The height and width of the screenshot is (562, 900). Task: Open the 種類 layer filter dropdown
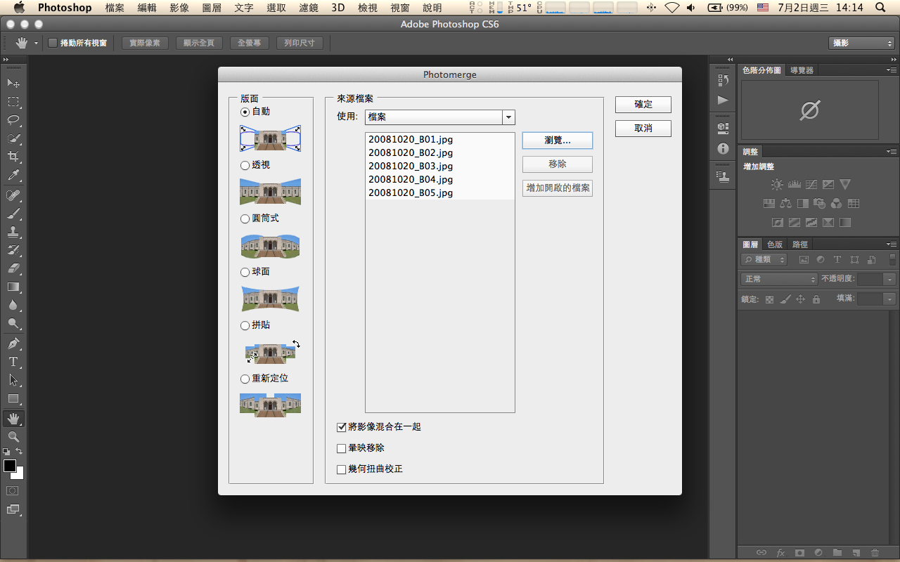tap(764, 259)
